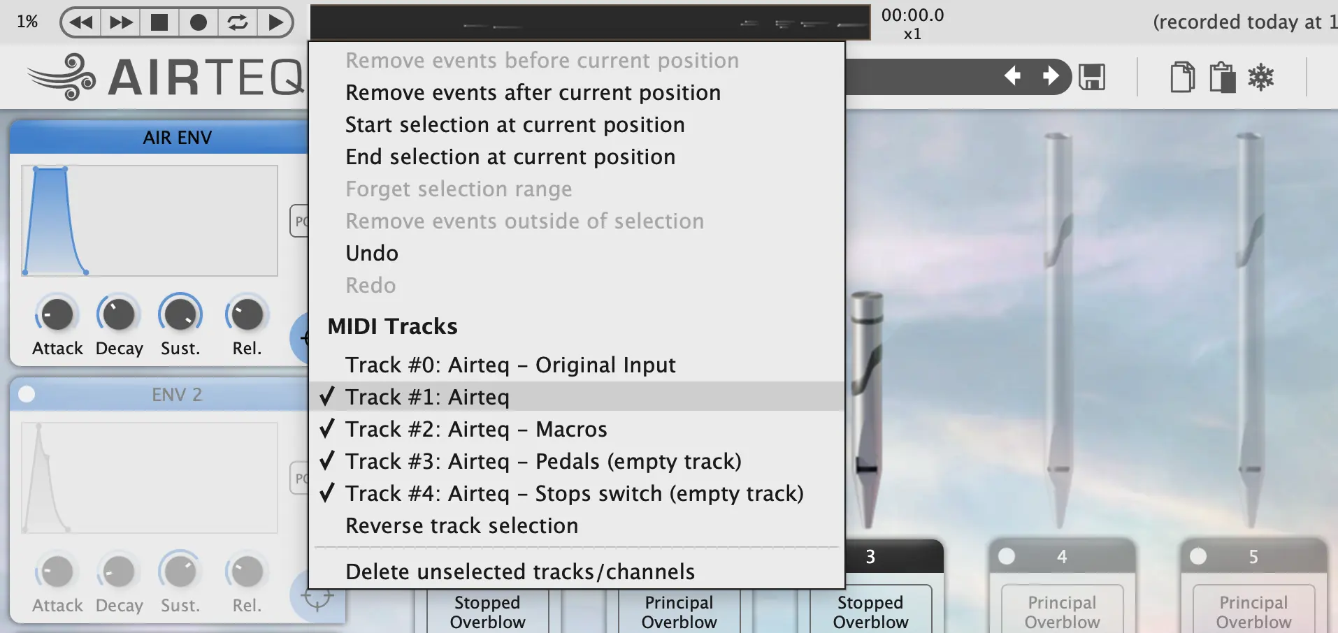This screenshot has height=633, width=1338.
Task: Click the AIR ENV Sust. knob
Action: point(180,314)
